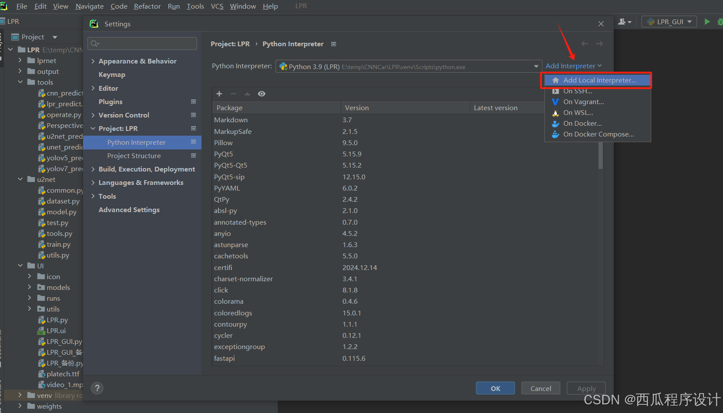
Task: Click the On Docker icon
Action: pos(556,124)
